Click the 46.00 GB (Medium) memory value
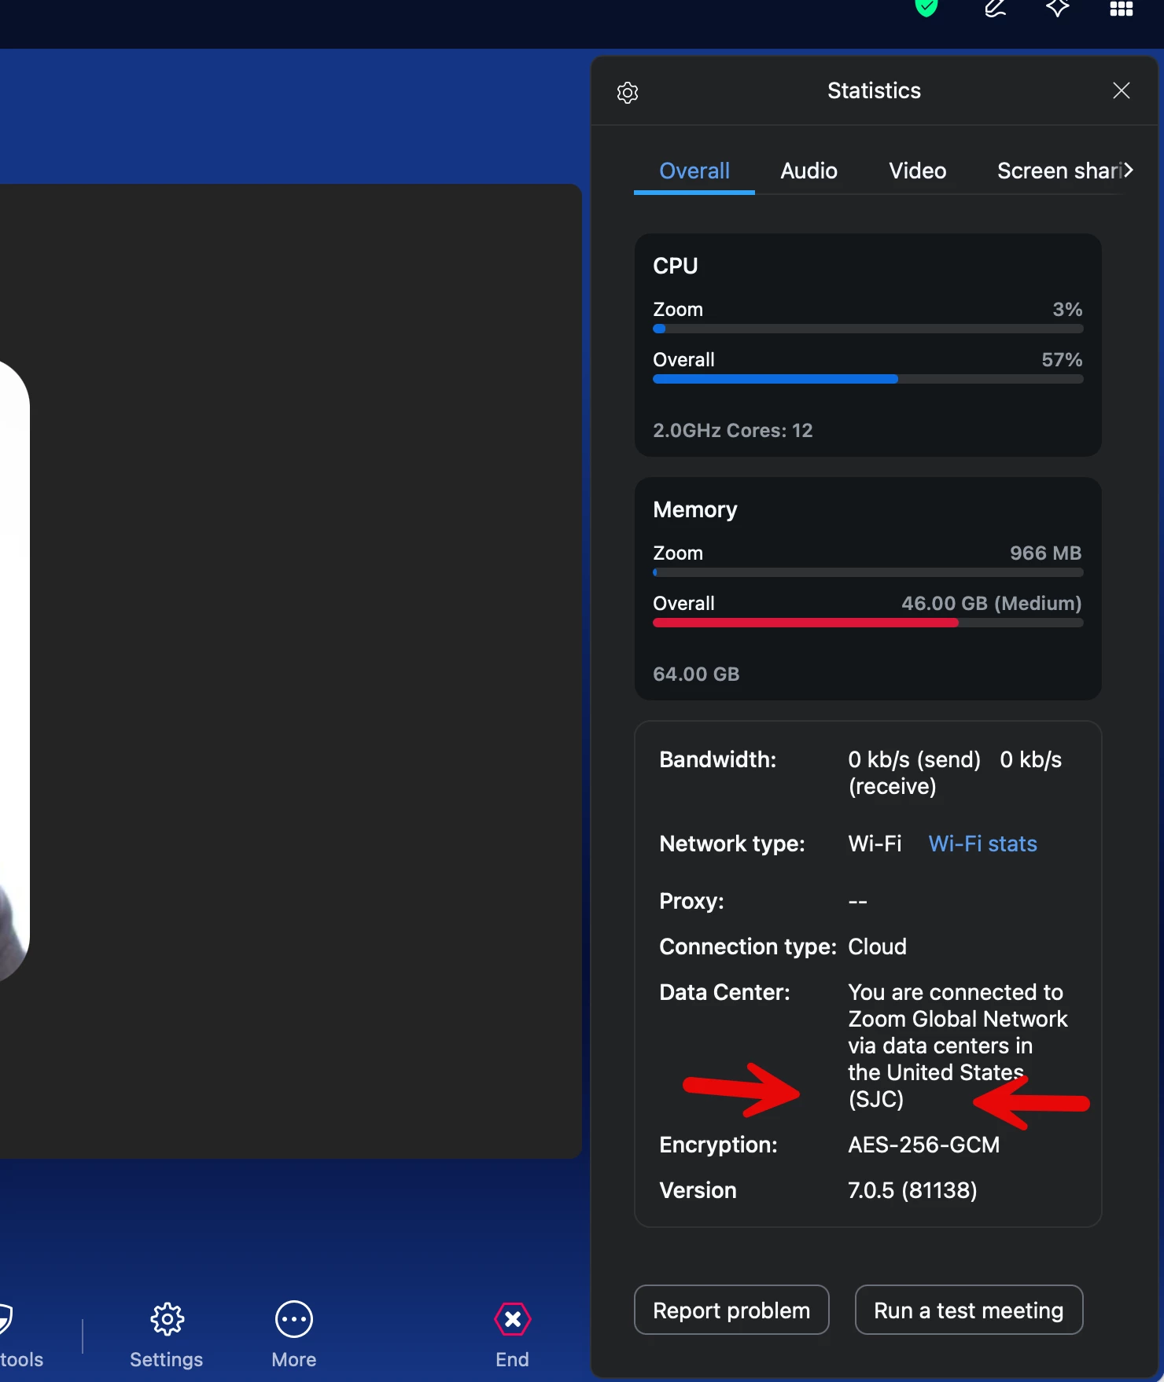The height and width of the screenshot is (1382, 1164). pos(991,603)
